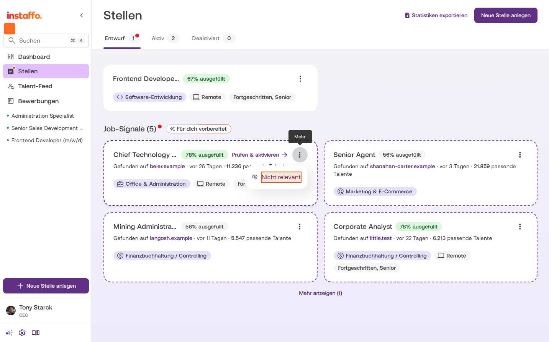Open announcements megaphone icon in sidebar footer

9,333
